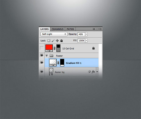This screenshot has height=119, width=141.
Task: Open the Soft Light blend mode dropdown
Action: point(54,34)
